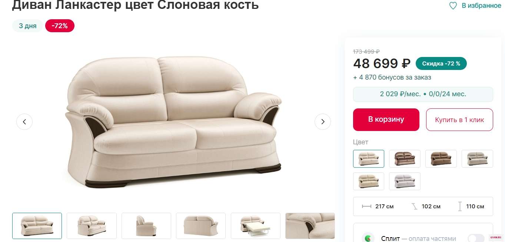Image resolution: width=505 pixels, height=242 pixels.
Task: View the unfolded sofa bed thumbnail
Action: (x=256, y=226)
